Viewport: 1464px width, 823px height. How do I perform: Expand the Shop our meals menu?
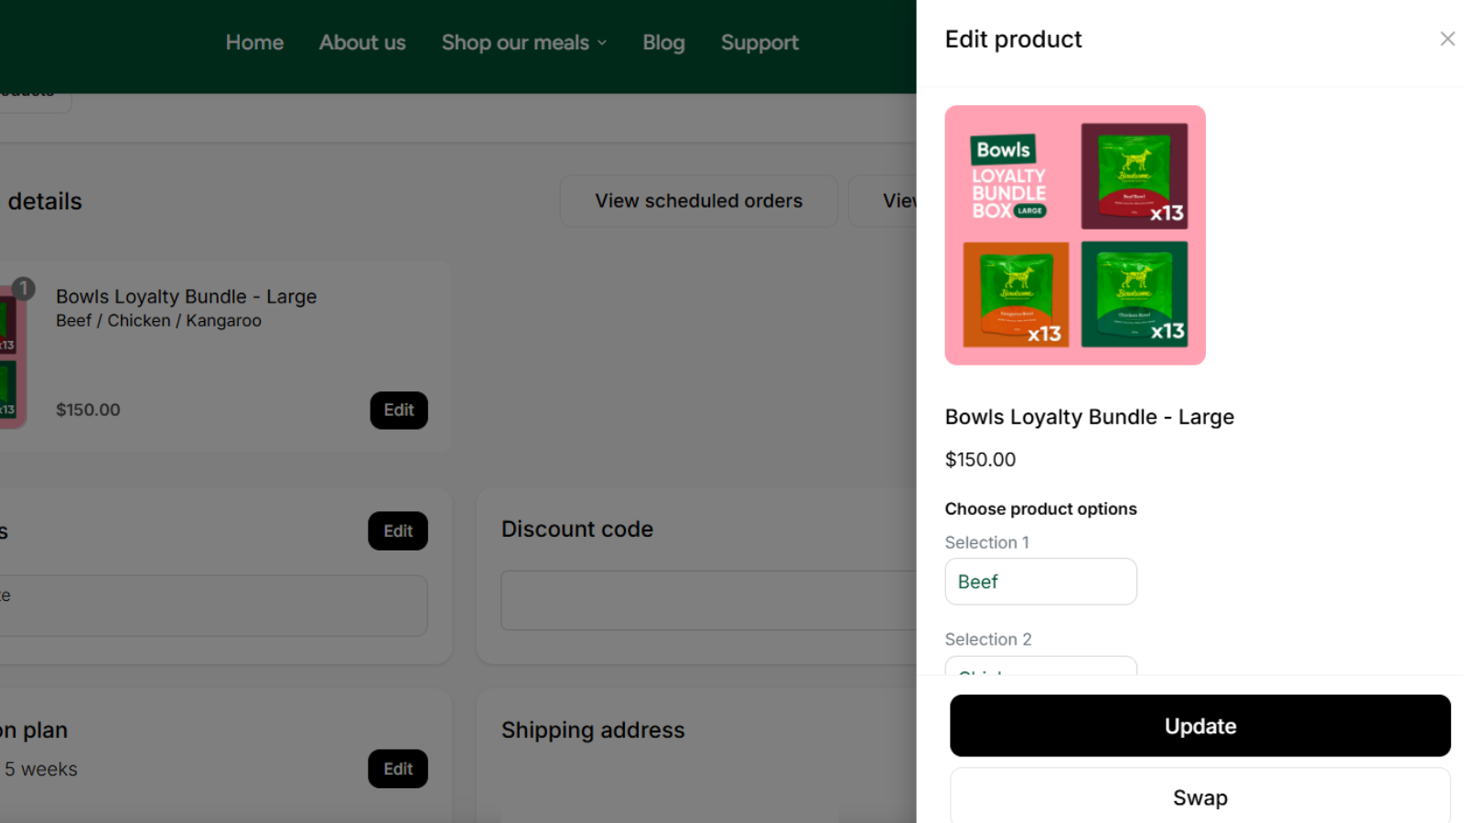(523, 43)
